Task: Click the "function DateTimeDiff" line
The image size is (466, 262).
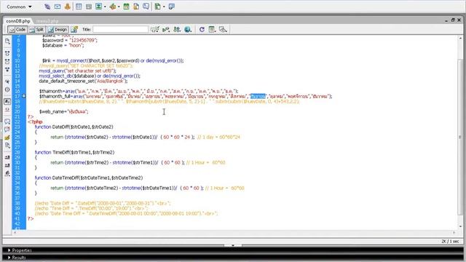Action: [x=89, y=178]
